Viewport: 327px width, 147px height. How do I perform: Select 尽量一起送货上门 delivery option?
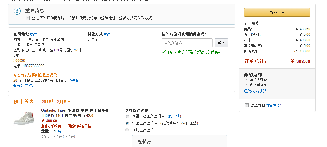[x=127, y=116]
